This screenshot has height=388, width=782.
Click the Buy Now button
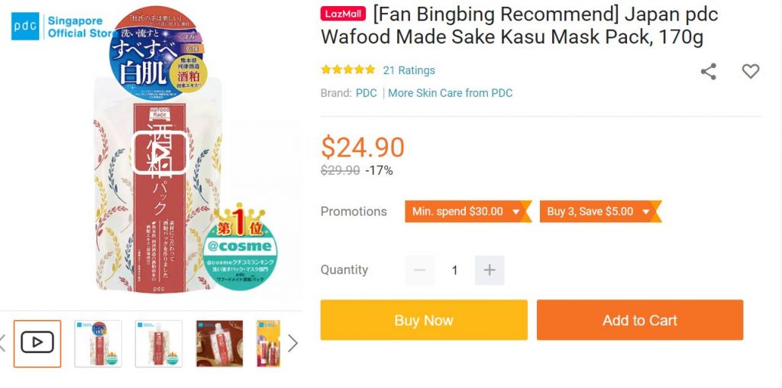(x=424, y=320)
